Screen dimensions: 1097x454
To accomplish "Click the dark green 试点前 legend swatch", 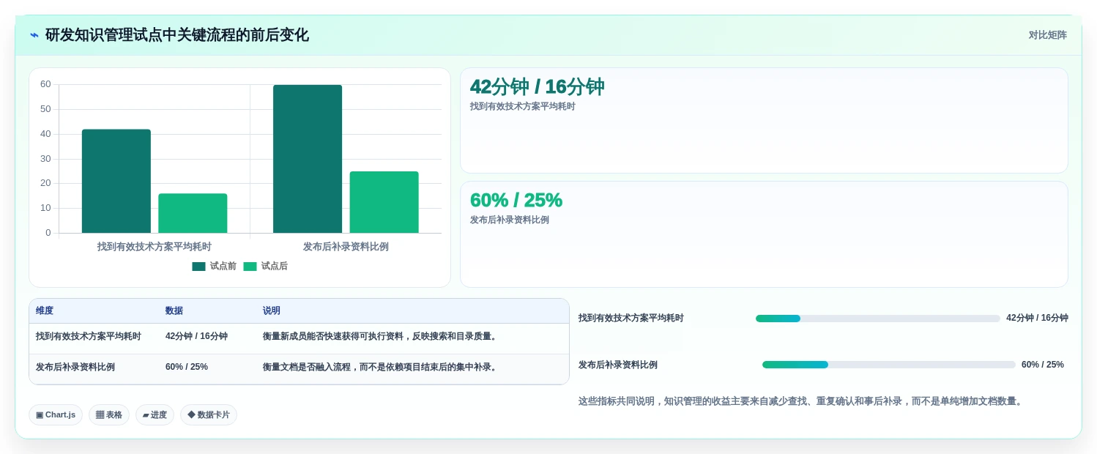I will 198,267.
